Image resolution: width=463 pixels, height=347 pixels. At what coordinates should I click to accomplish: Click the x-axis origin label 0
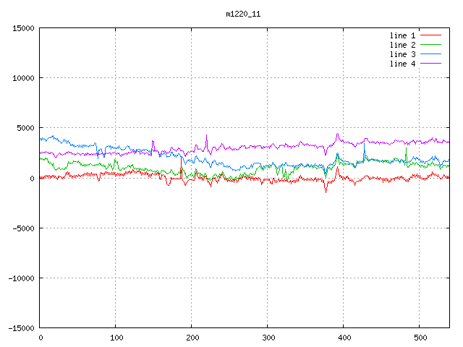tap(41, 338)
